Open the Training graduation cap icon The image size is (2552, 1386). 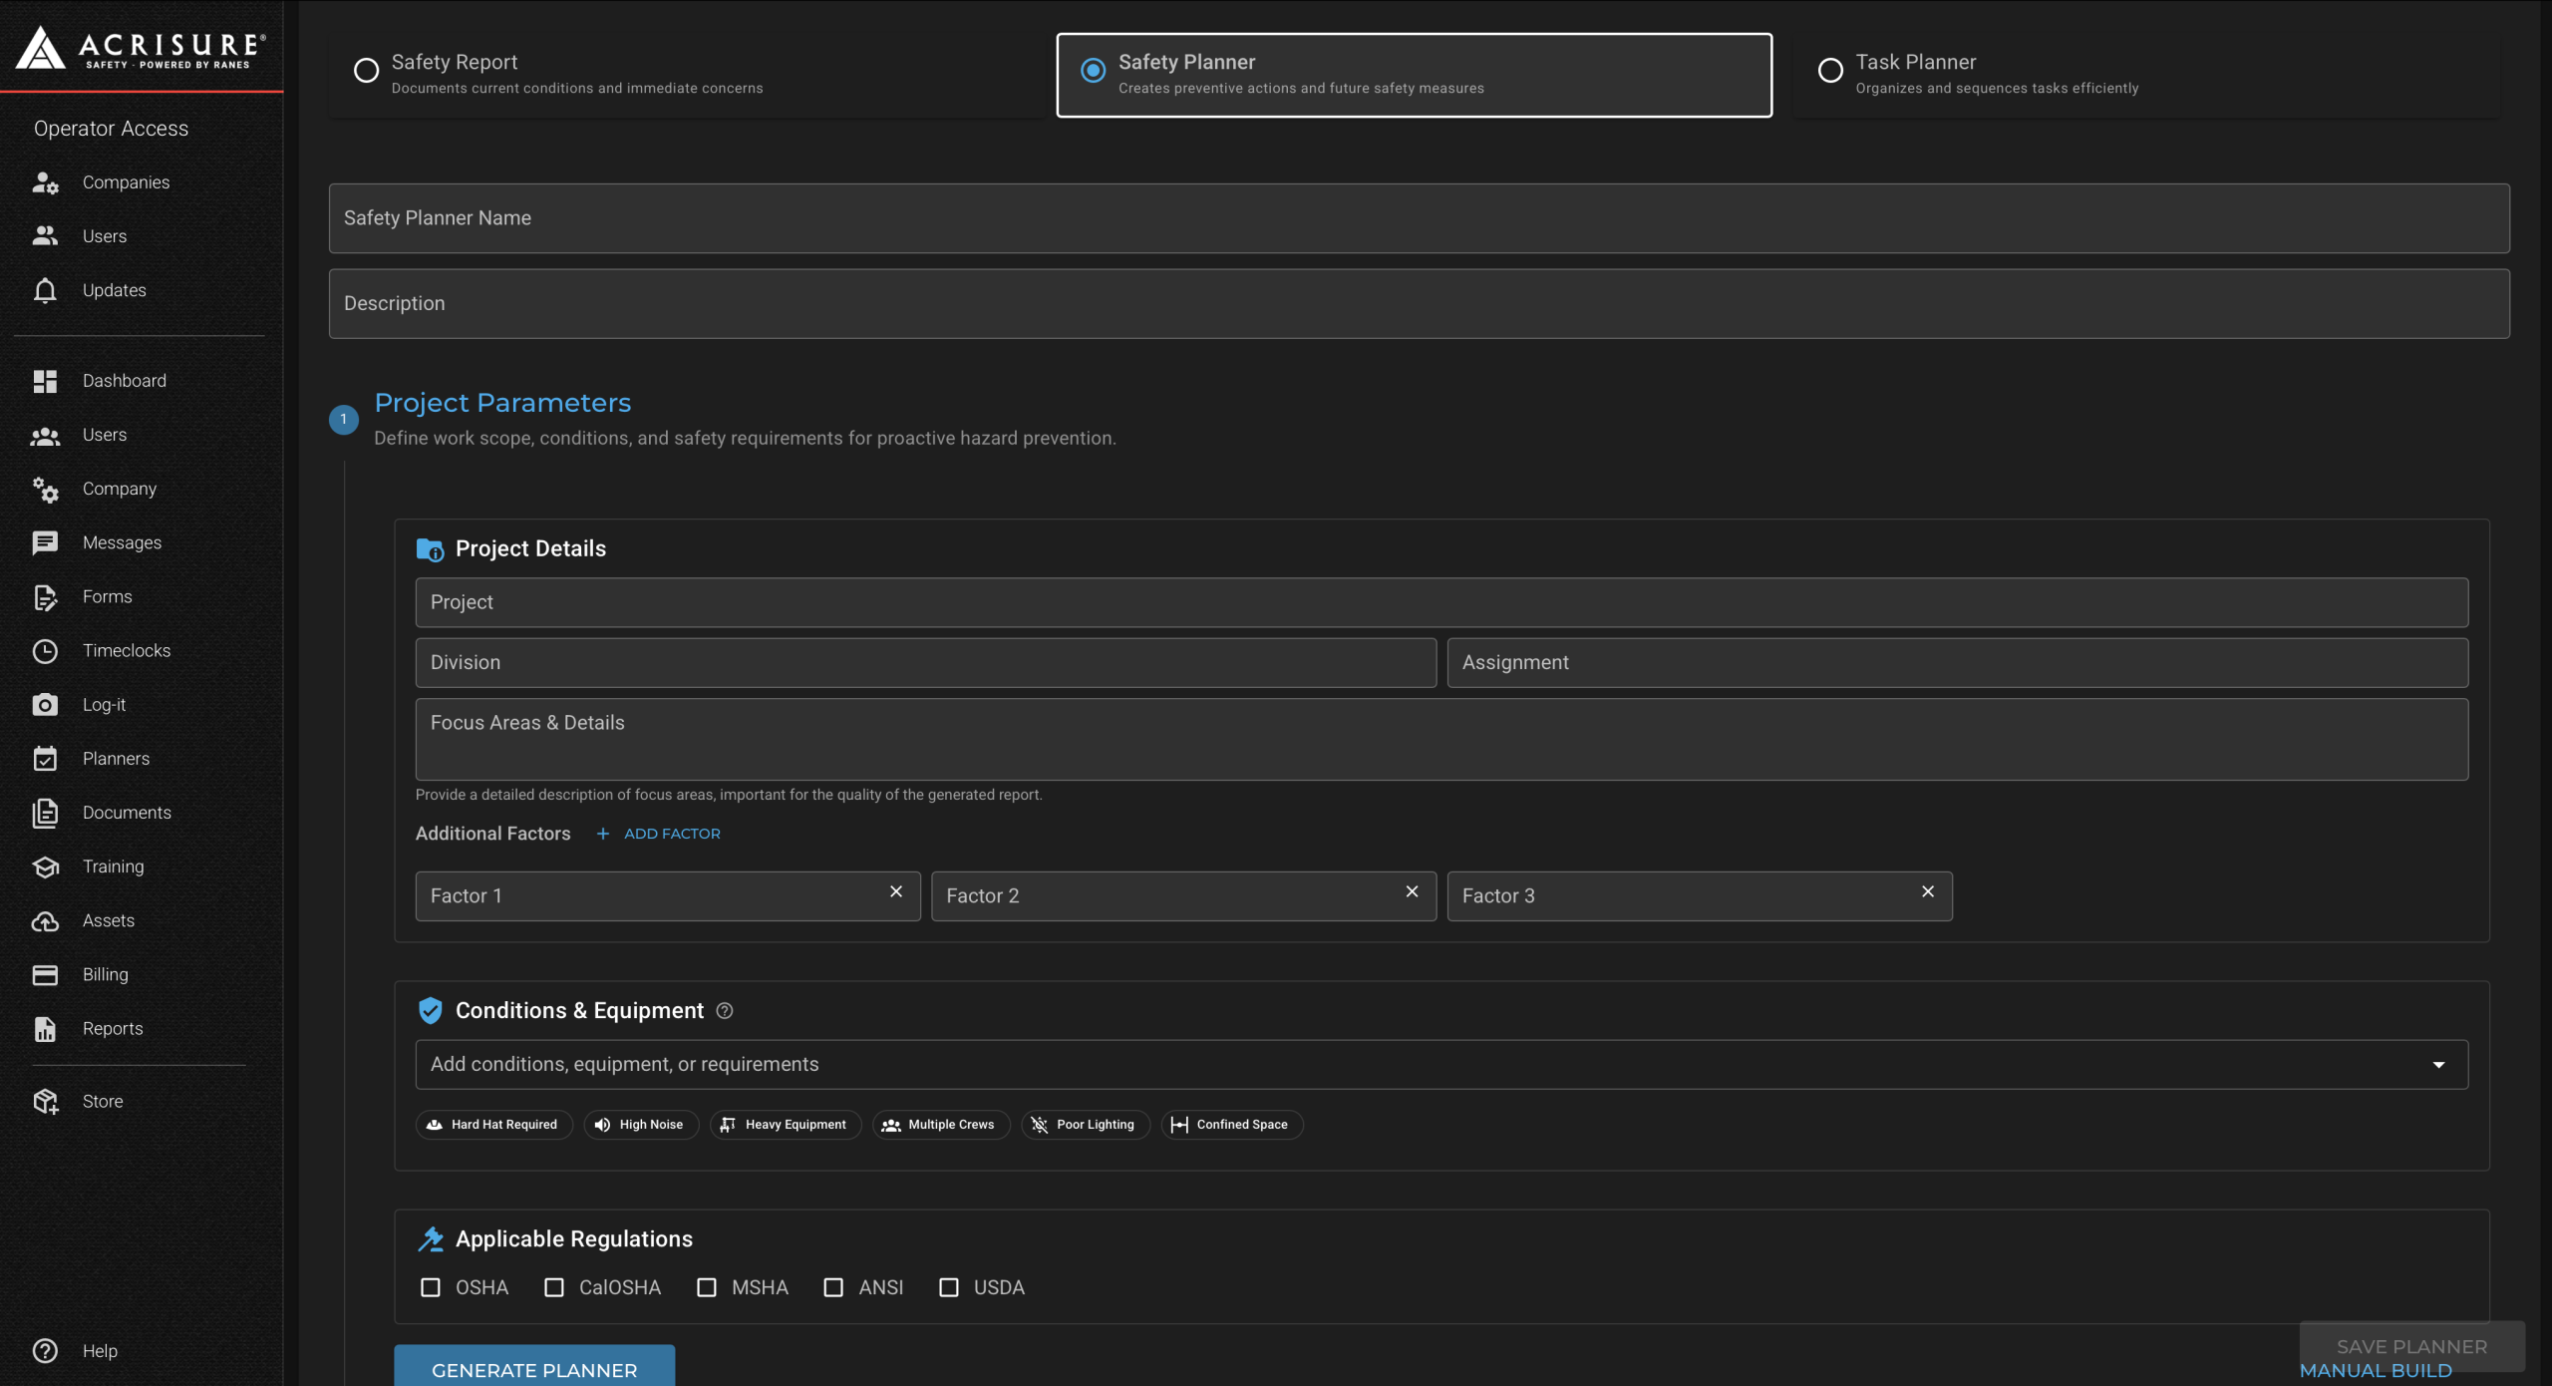click(45, 866)
